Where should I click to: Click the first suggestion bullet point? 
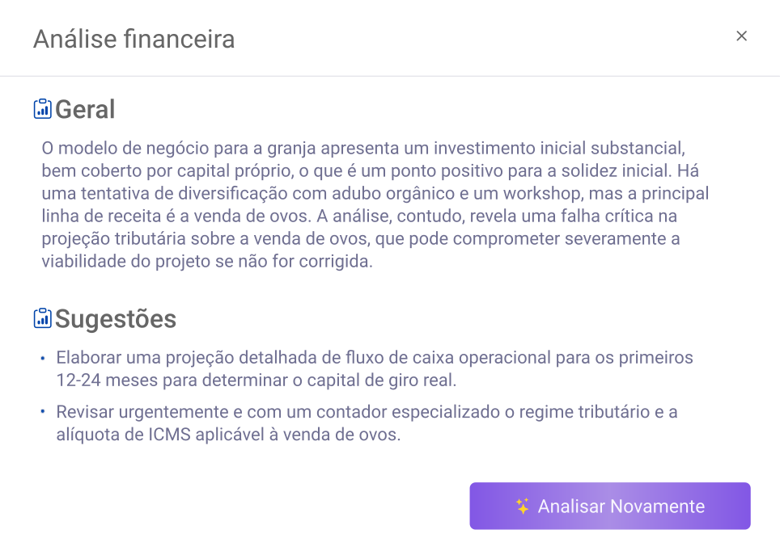pyautogui.click(x=375, y=368)
